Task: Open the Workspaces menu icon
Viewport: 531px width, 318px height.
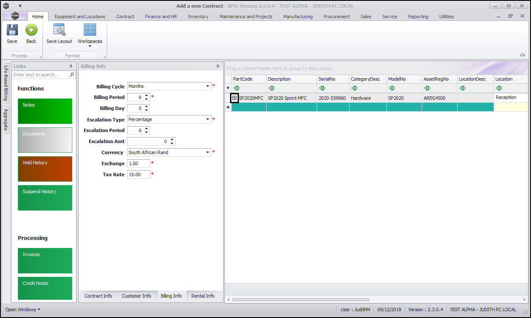Action: pyautogui.click(x=90, y=30)
